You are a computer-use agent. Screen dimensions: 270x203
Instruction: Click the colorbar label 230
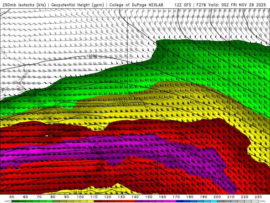pos(259,197)
